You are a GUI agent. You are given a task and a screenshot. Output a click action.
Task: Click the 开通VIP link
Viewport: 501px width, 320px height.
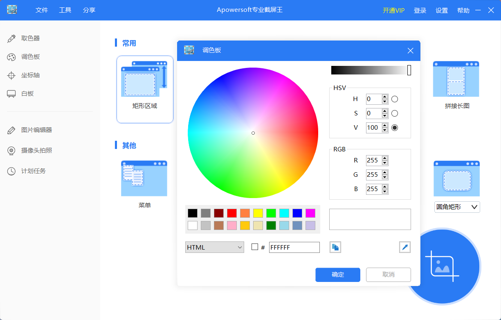click(393, 11)
